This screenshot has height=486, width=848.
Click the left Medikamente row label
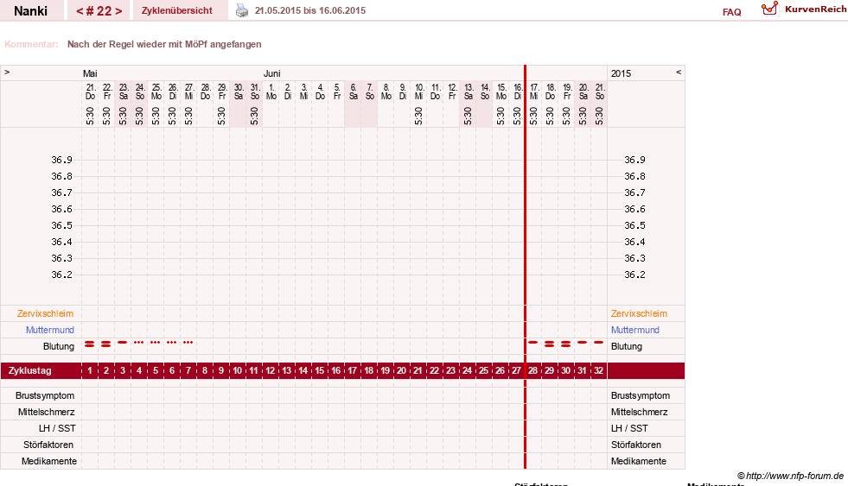(x=48, y=461)
